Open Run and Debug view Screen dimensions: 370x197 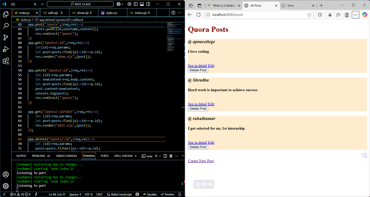(6, 49)
